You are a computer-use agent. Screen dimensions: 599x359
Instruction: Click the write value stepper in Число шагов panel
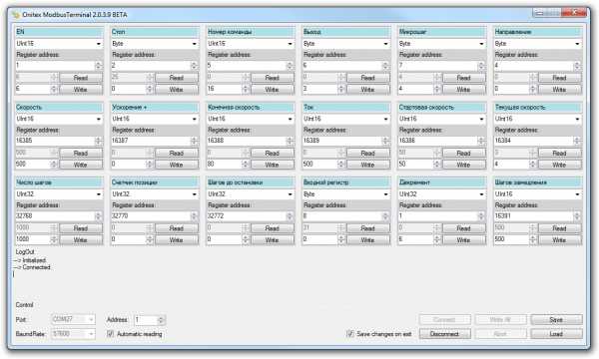54,239
